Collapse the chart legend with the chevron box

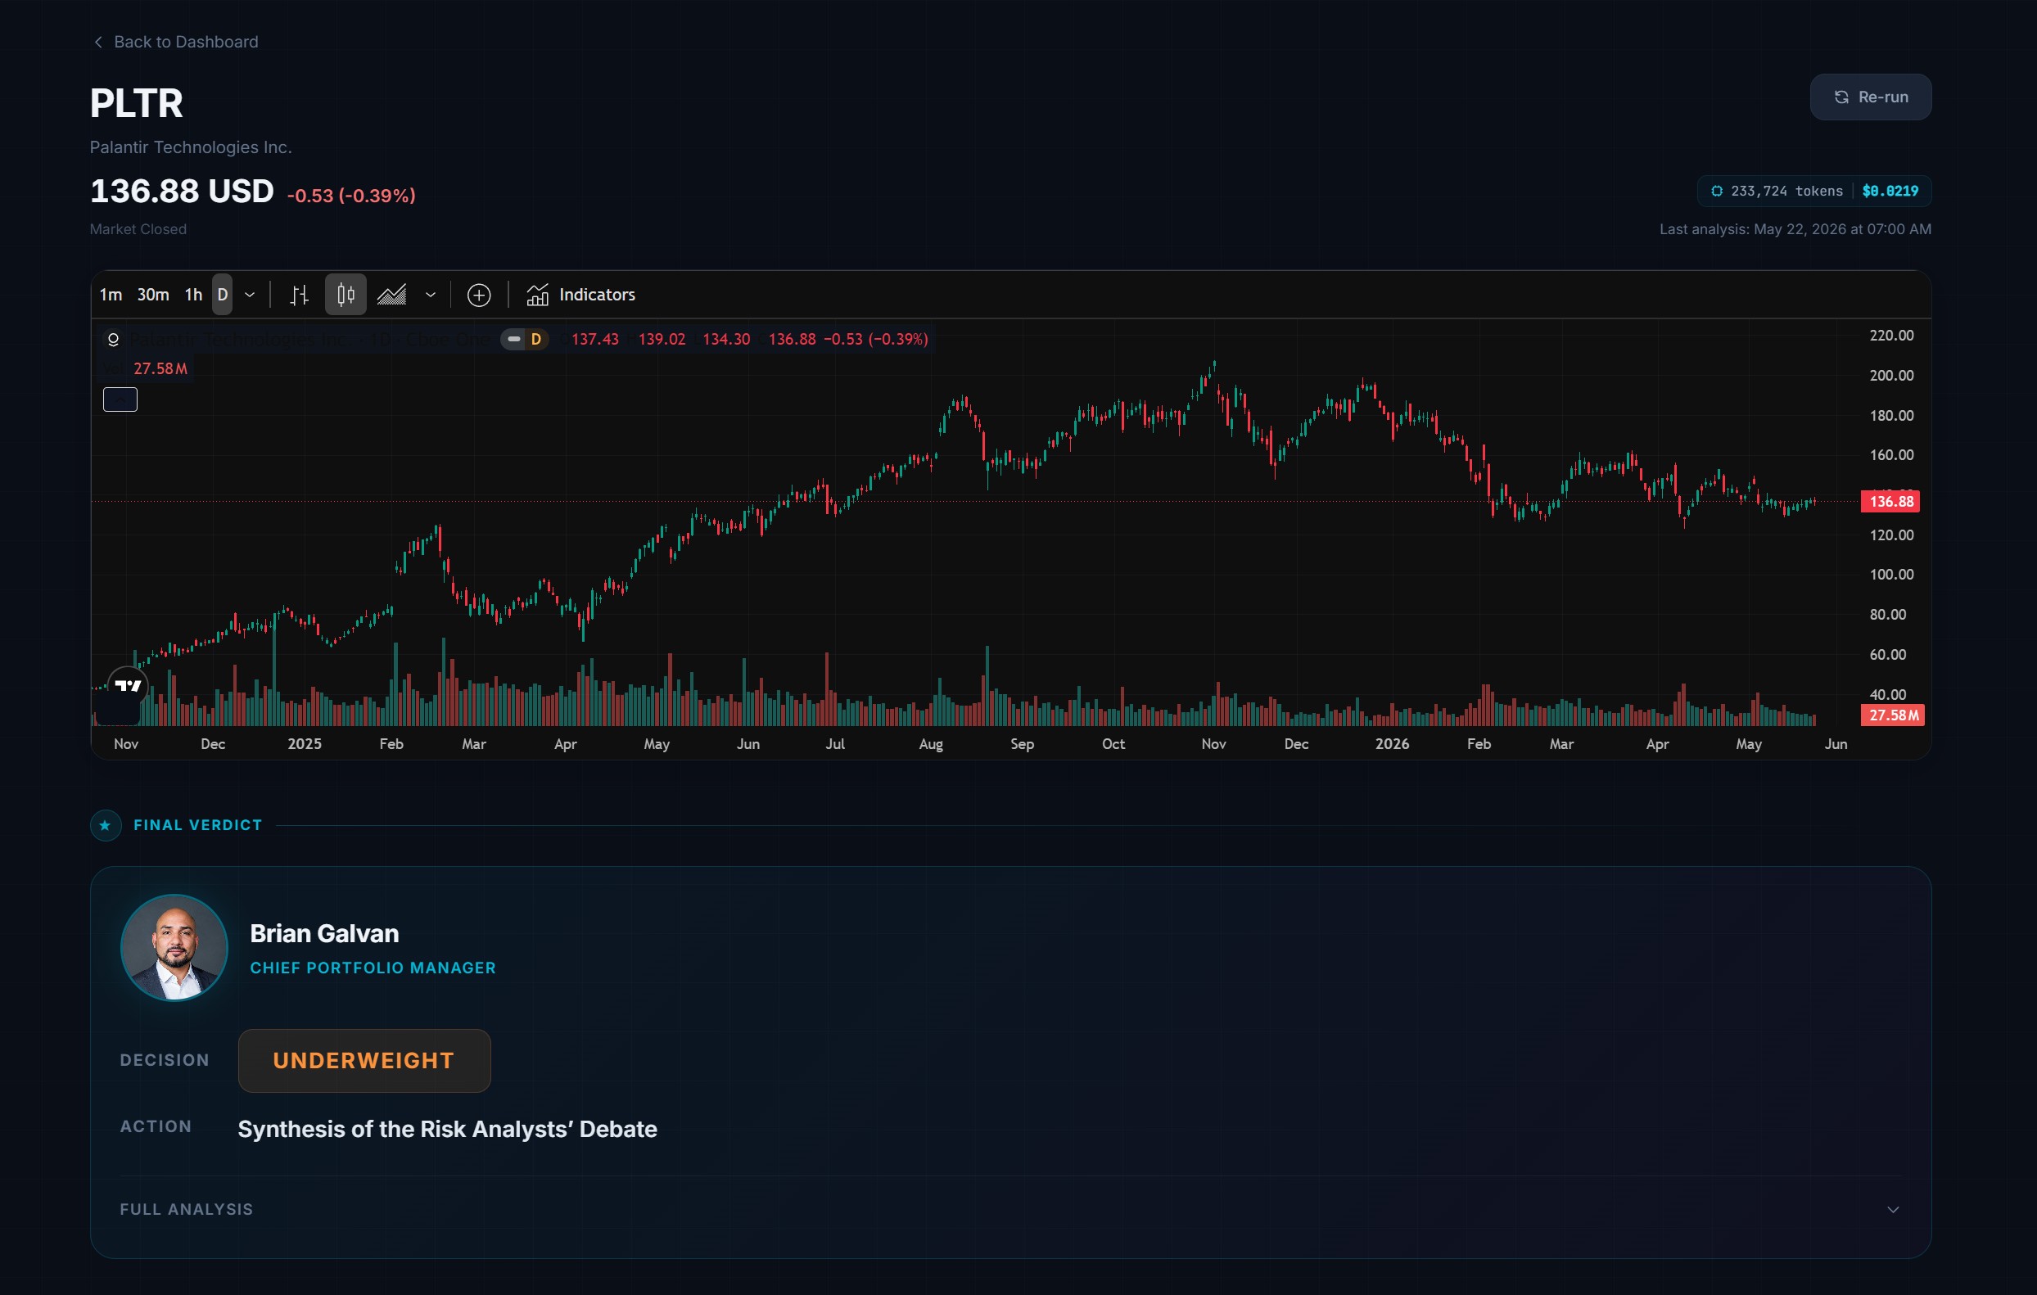(120, 399)
